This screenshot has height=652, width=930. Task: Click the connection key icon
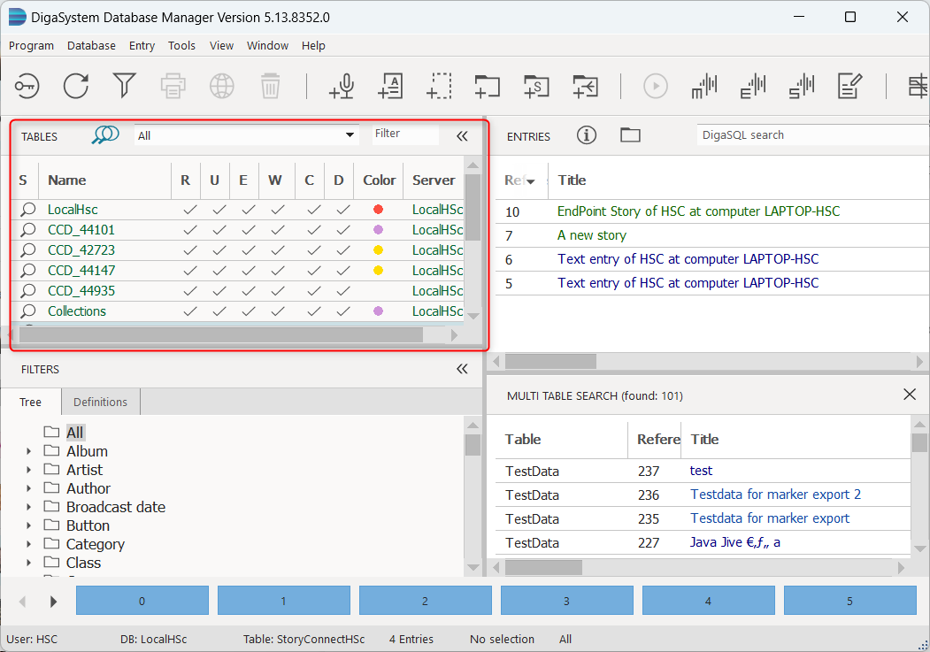(26, 86)
